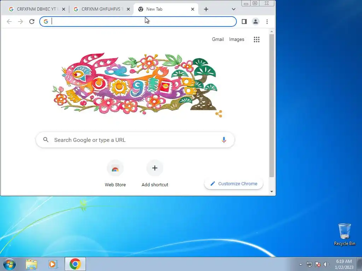Click the Customize Chrome button
This screenshot has height=271, width=362.
[234, 183]
